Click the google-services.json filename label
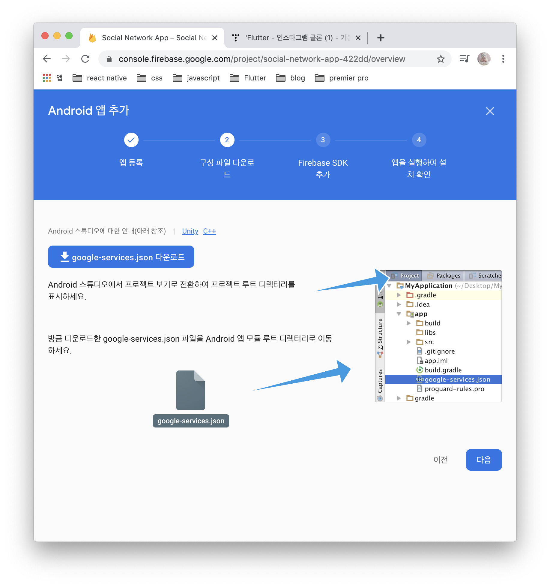This screenshot has width=550, height=586. tap(191, 421)
